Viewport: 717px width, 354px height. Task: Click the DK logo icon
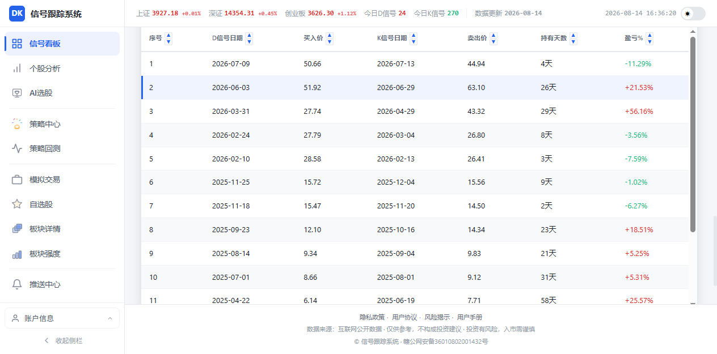[x=17, y=14]
